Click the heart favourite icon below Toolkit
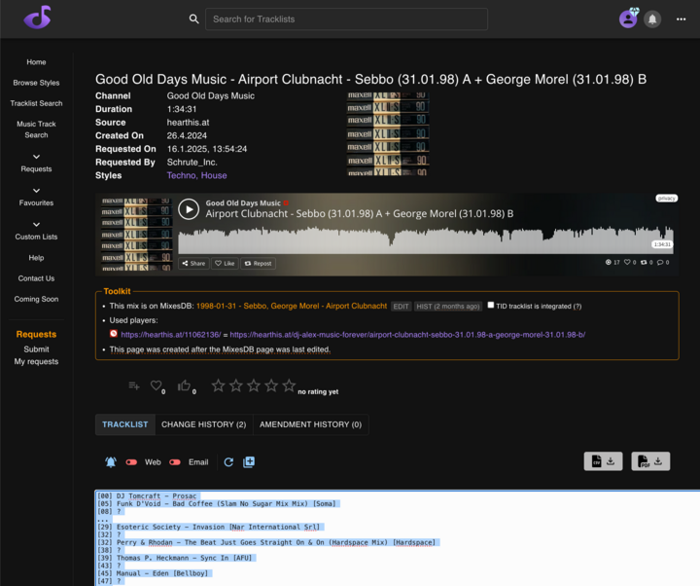This screenshot has width=700, height=586. (156, 385)
